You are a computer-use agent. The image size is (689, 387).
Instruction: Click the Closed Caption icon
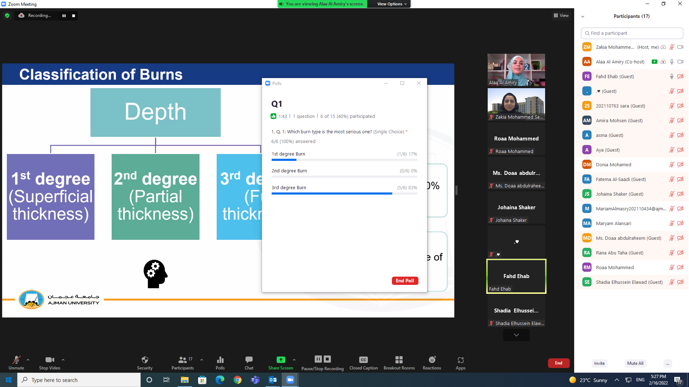point(363,360)
